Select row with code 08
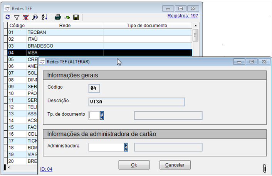 [x=23, y=80]
